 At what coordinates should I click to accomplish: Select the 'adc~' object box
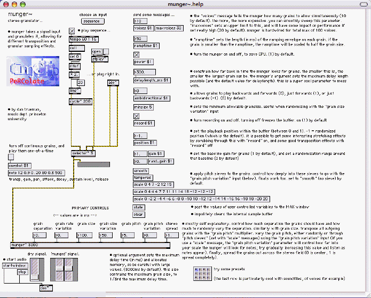coord(113,83)
